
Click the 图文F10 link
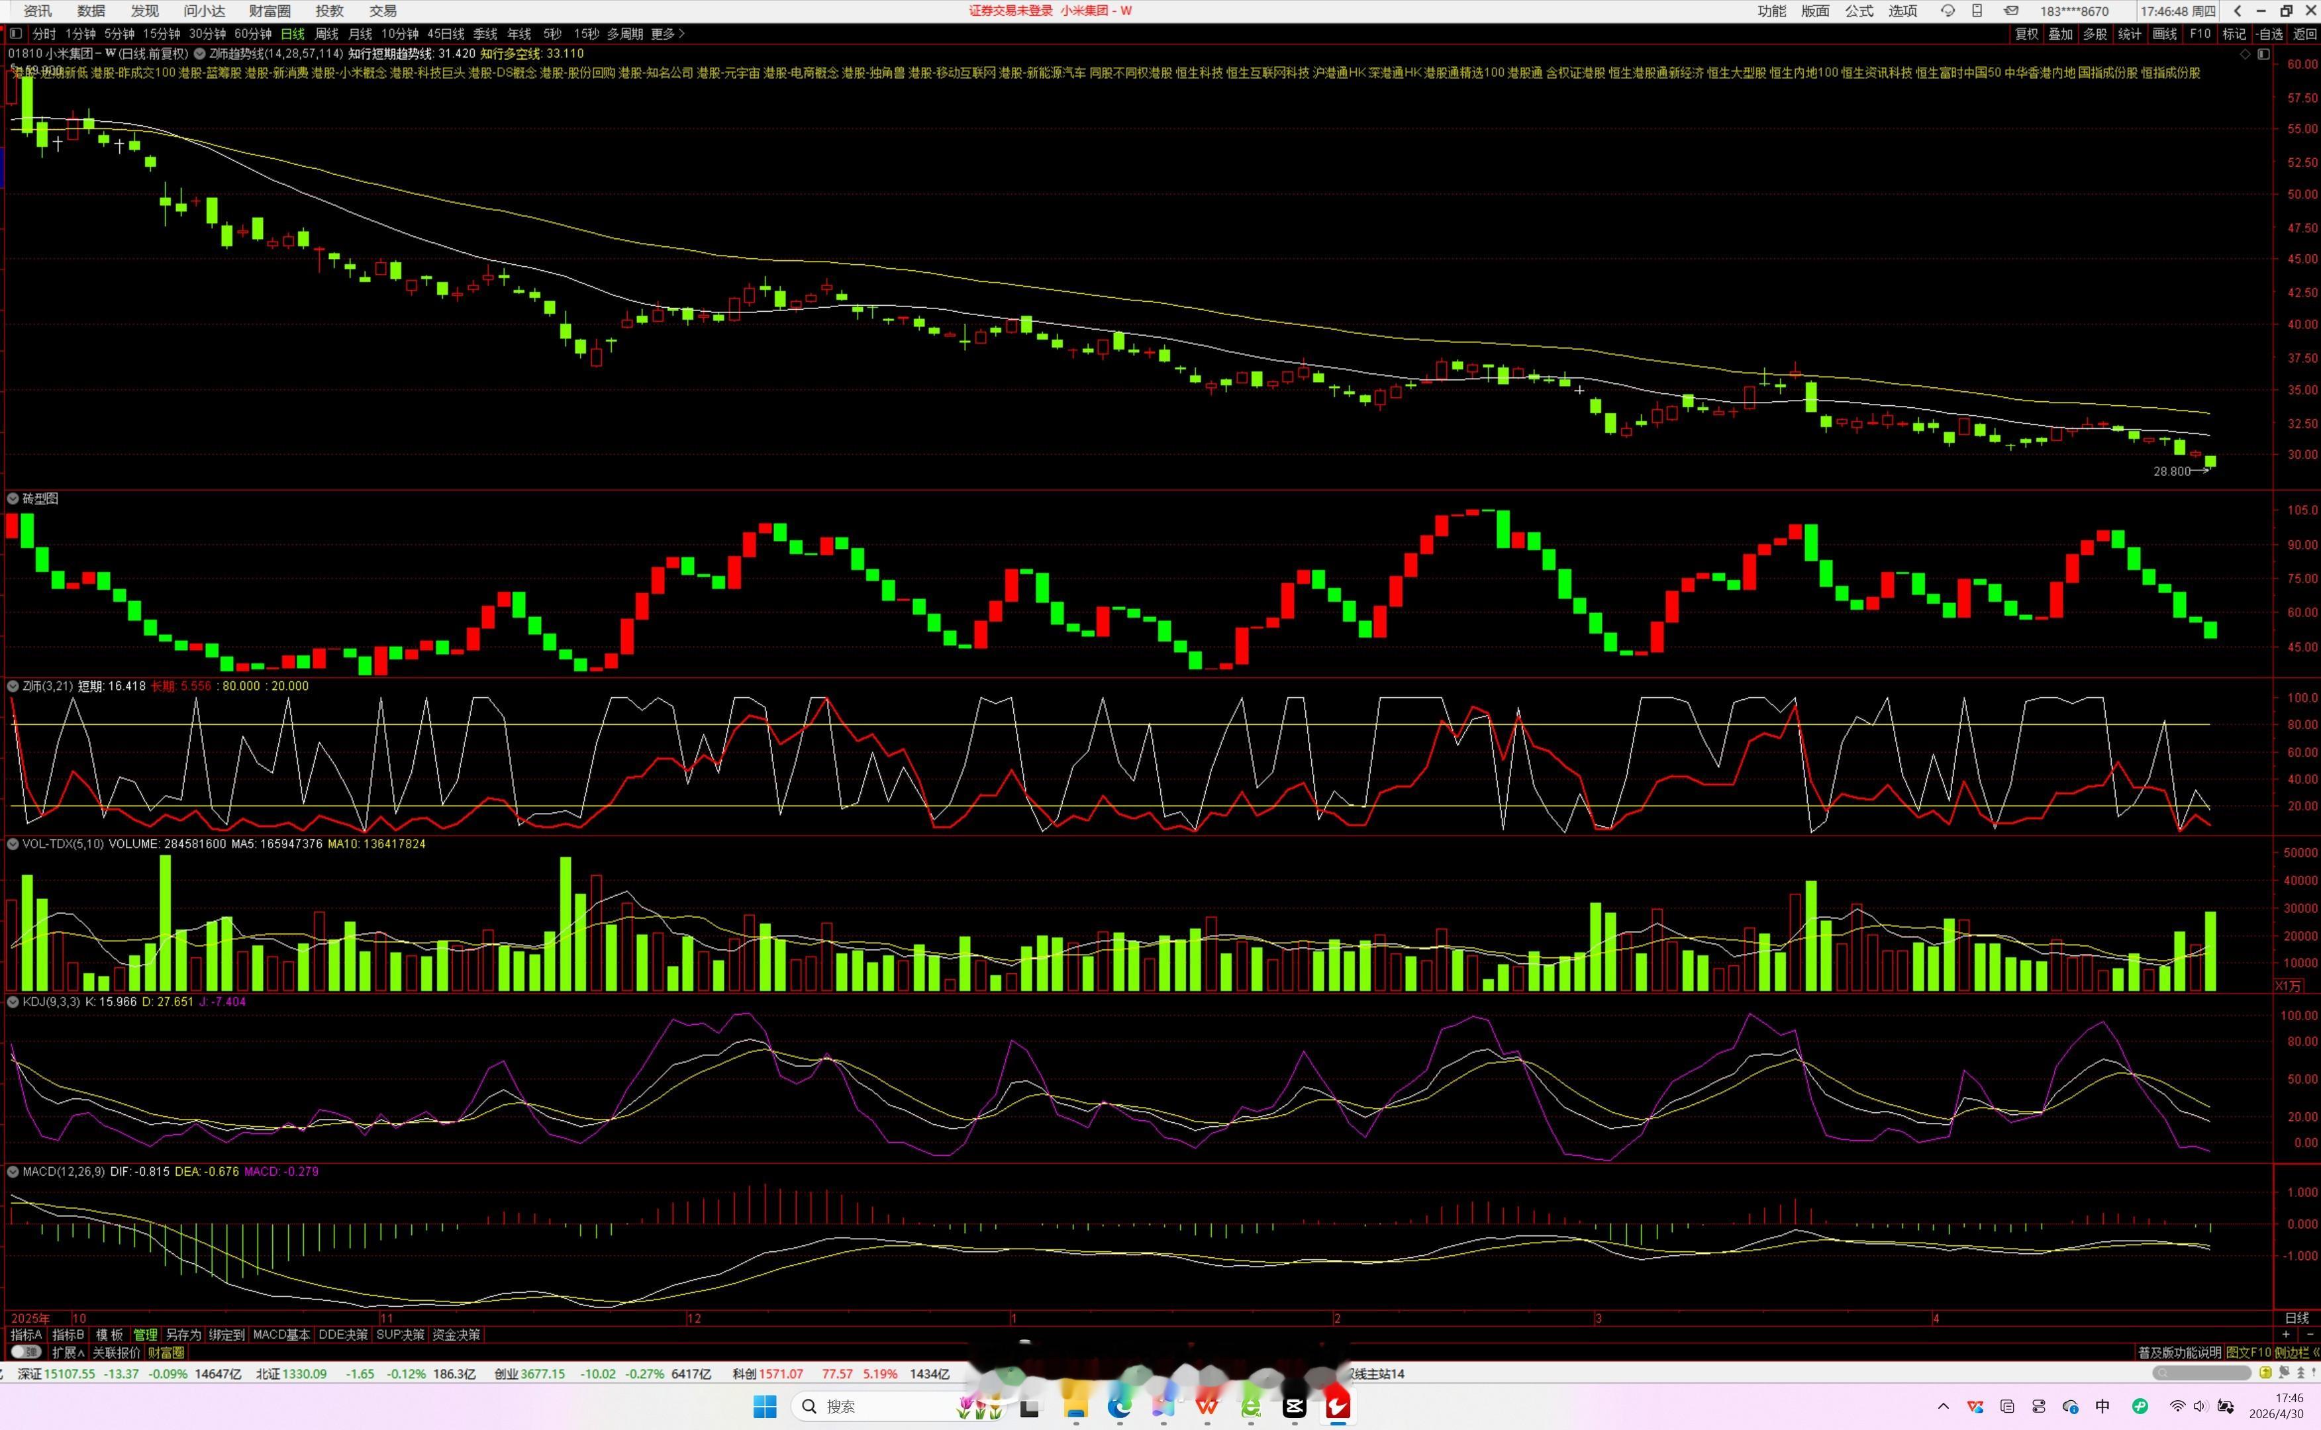[2248, 1353]
